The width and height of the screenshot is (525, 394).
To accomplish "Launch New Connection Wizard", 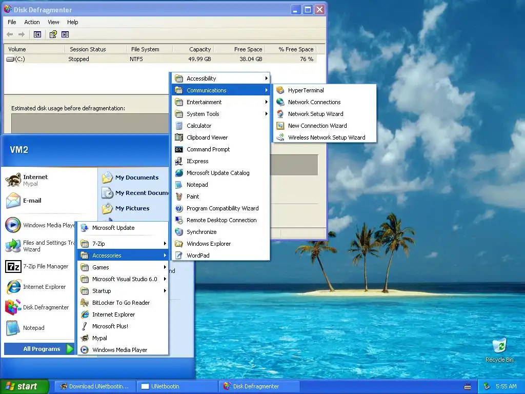I will 325,126.
